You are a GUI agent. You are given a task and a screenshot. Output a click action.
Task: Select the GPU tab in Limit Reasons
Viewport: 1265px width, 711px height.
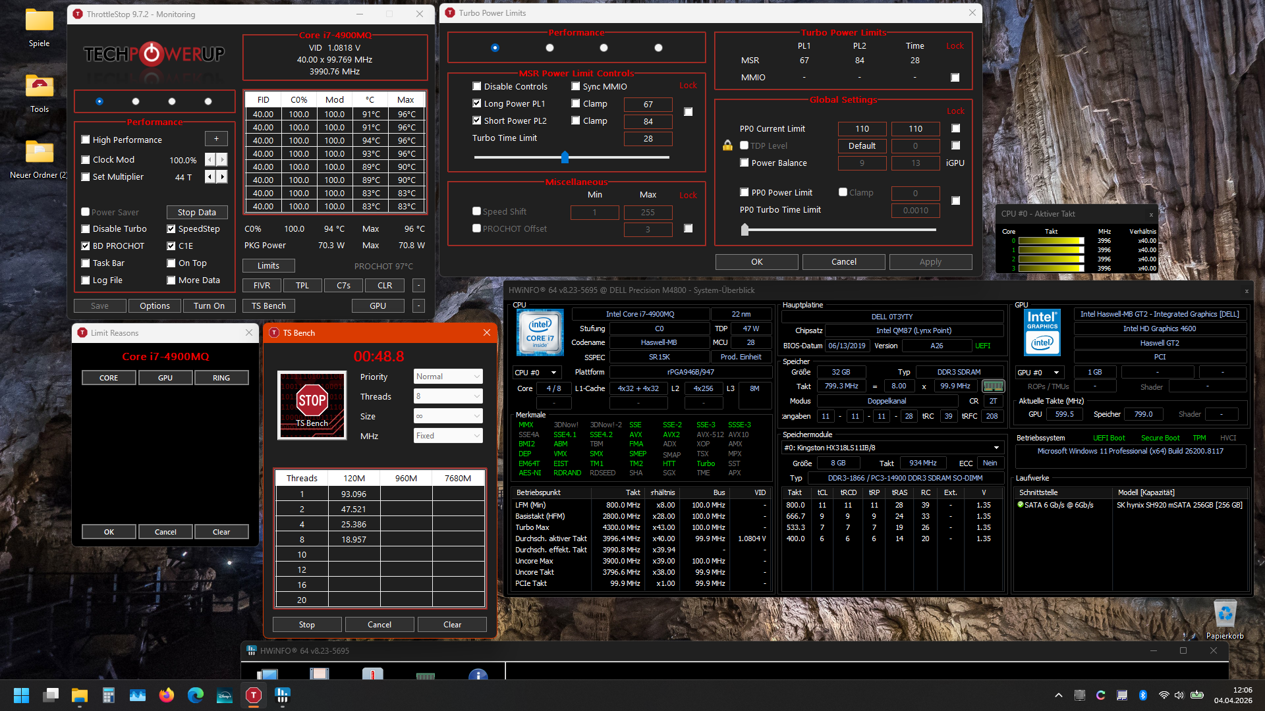point(165,378)
